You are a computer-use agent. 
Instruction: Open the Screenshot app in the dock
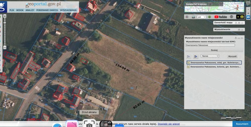pos(89,123)
